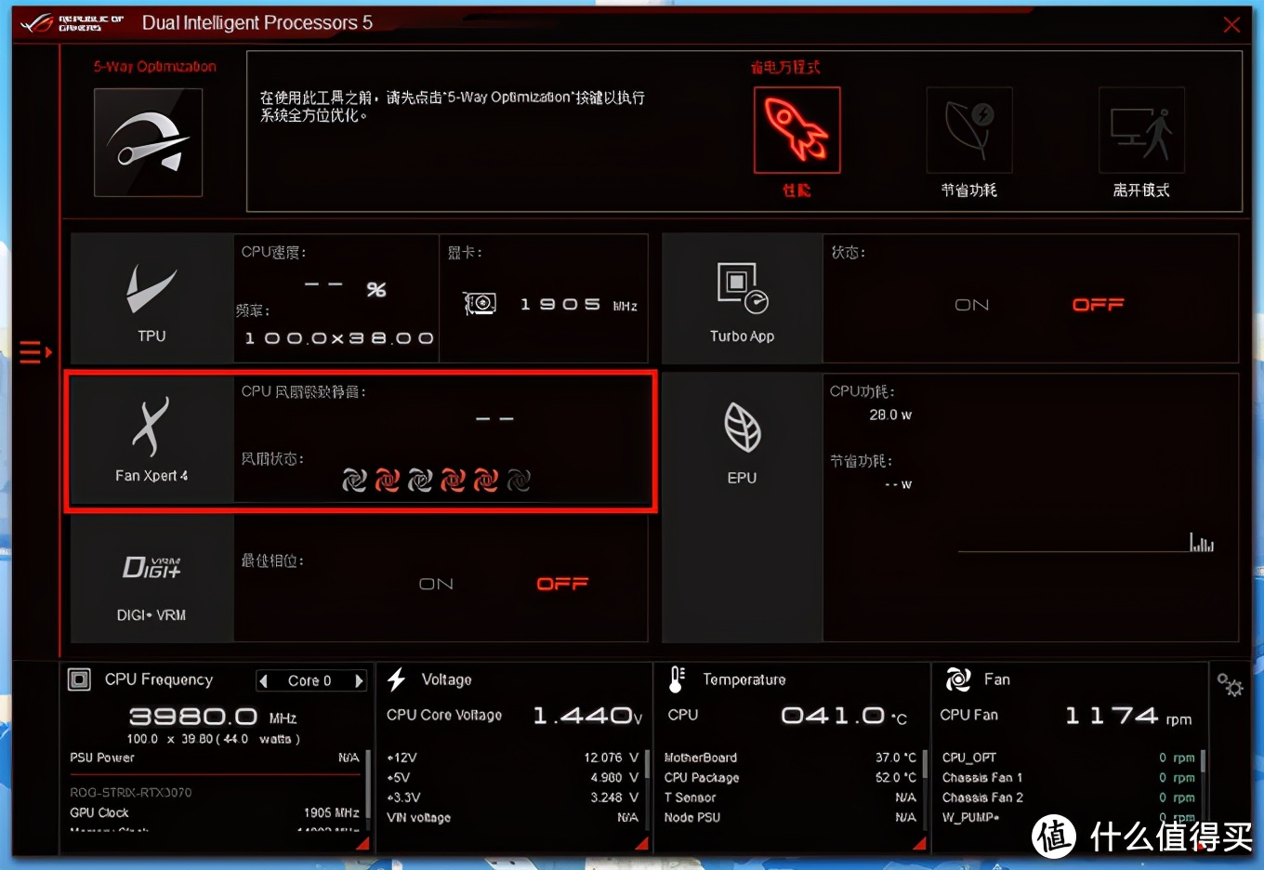The width and height of the screenshot is (1264, 870).
Task: Select the 节省功耗 power saving leaf icon
Action: (969, 130)
